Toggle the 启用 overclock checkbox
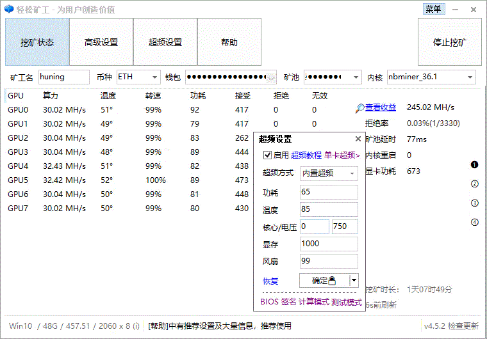 click(267, 155)
